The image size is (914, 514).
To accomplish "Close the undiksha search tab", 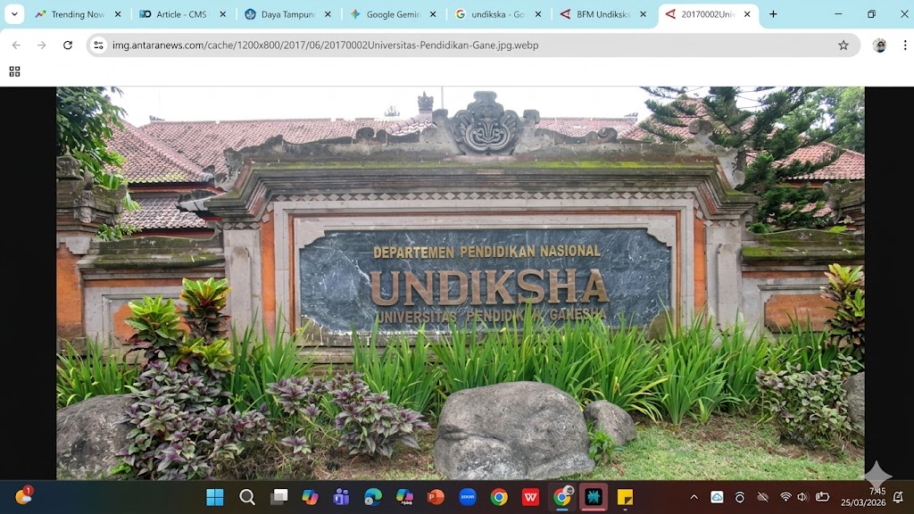I will (x=537, y=14).
